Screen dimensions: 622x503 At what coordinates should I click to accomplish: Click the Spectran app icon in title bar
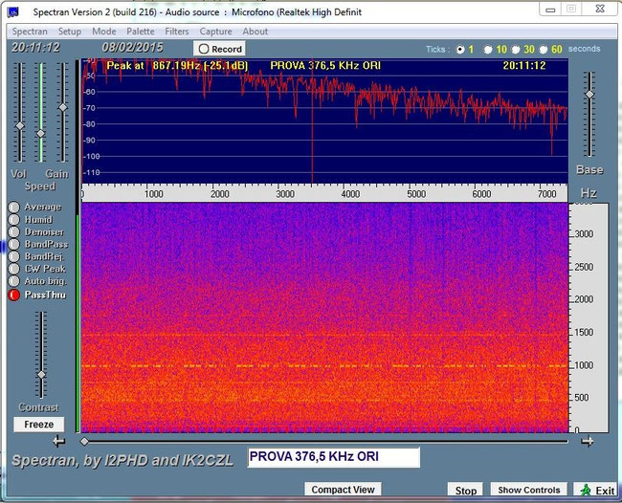13,11
